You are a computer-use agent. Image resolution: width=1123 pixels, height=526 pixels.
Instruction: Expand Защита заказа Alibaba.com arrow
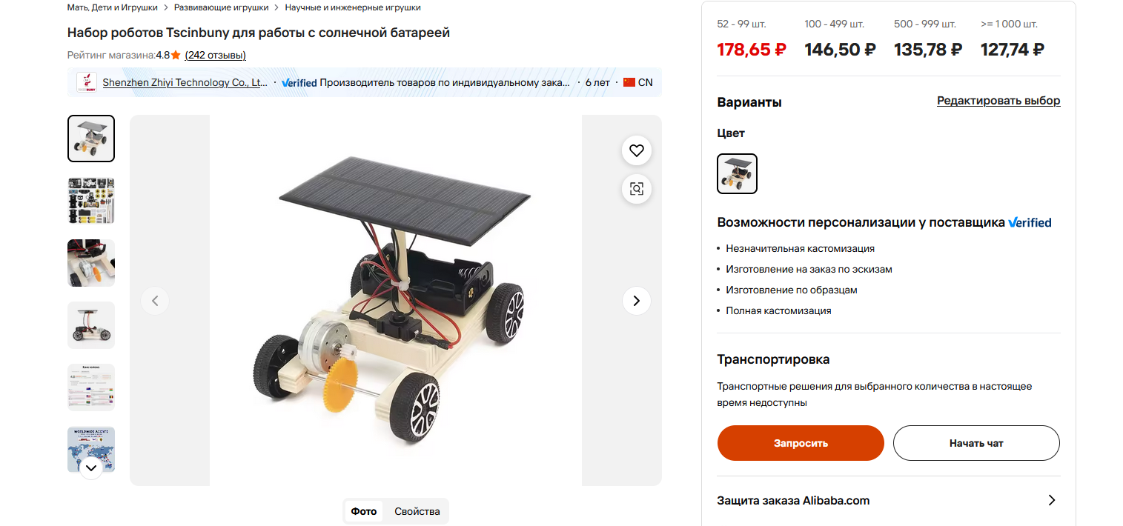[1051, 500]
